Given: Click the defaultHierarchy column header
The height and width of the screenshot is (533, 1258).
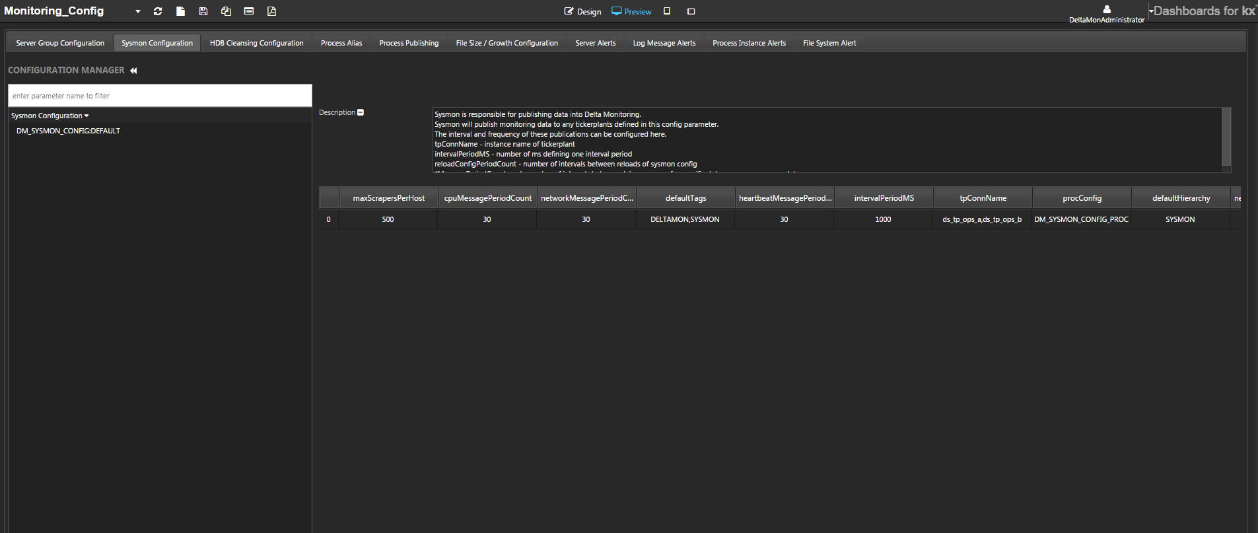Looking at the screenshot, I should 1181,198.
